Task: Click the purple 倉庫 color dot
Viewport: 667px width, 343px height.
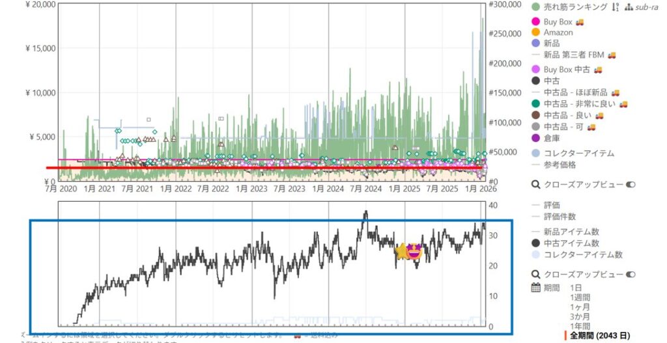Action: pos(535,137)
